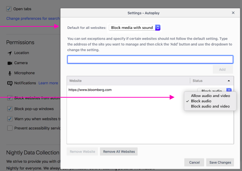Screen dimensions: 242x171
Task: Open the bloomberg.com status dropdown
Action: [229, 90]
